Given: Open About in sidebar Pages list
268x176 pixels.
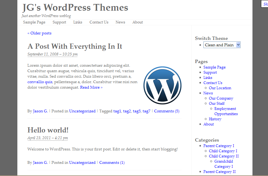Looking at the screenshot, I should coord(209,124).
